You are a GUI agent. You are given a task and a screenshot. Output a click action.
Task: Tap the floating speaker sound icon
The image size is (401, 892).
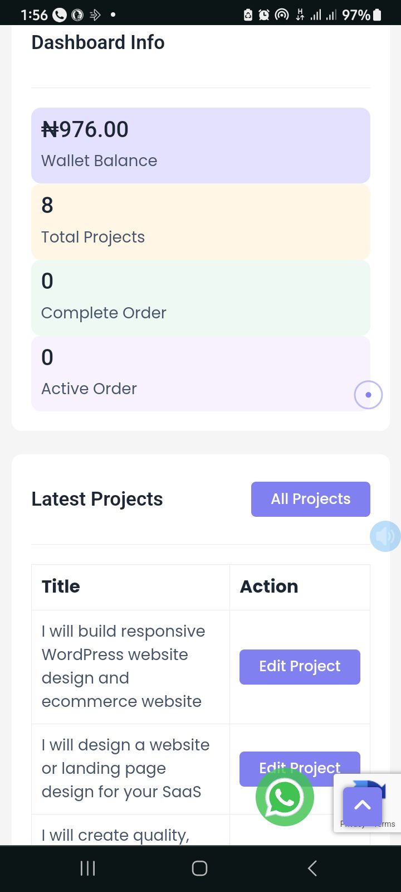(x=385, y=536)
